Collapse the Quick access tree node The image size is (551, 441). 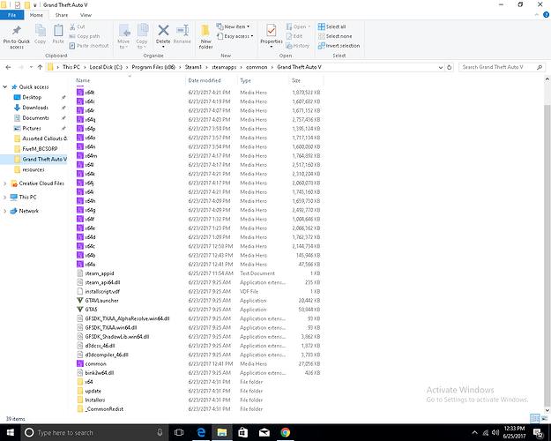tap(5, 86)
